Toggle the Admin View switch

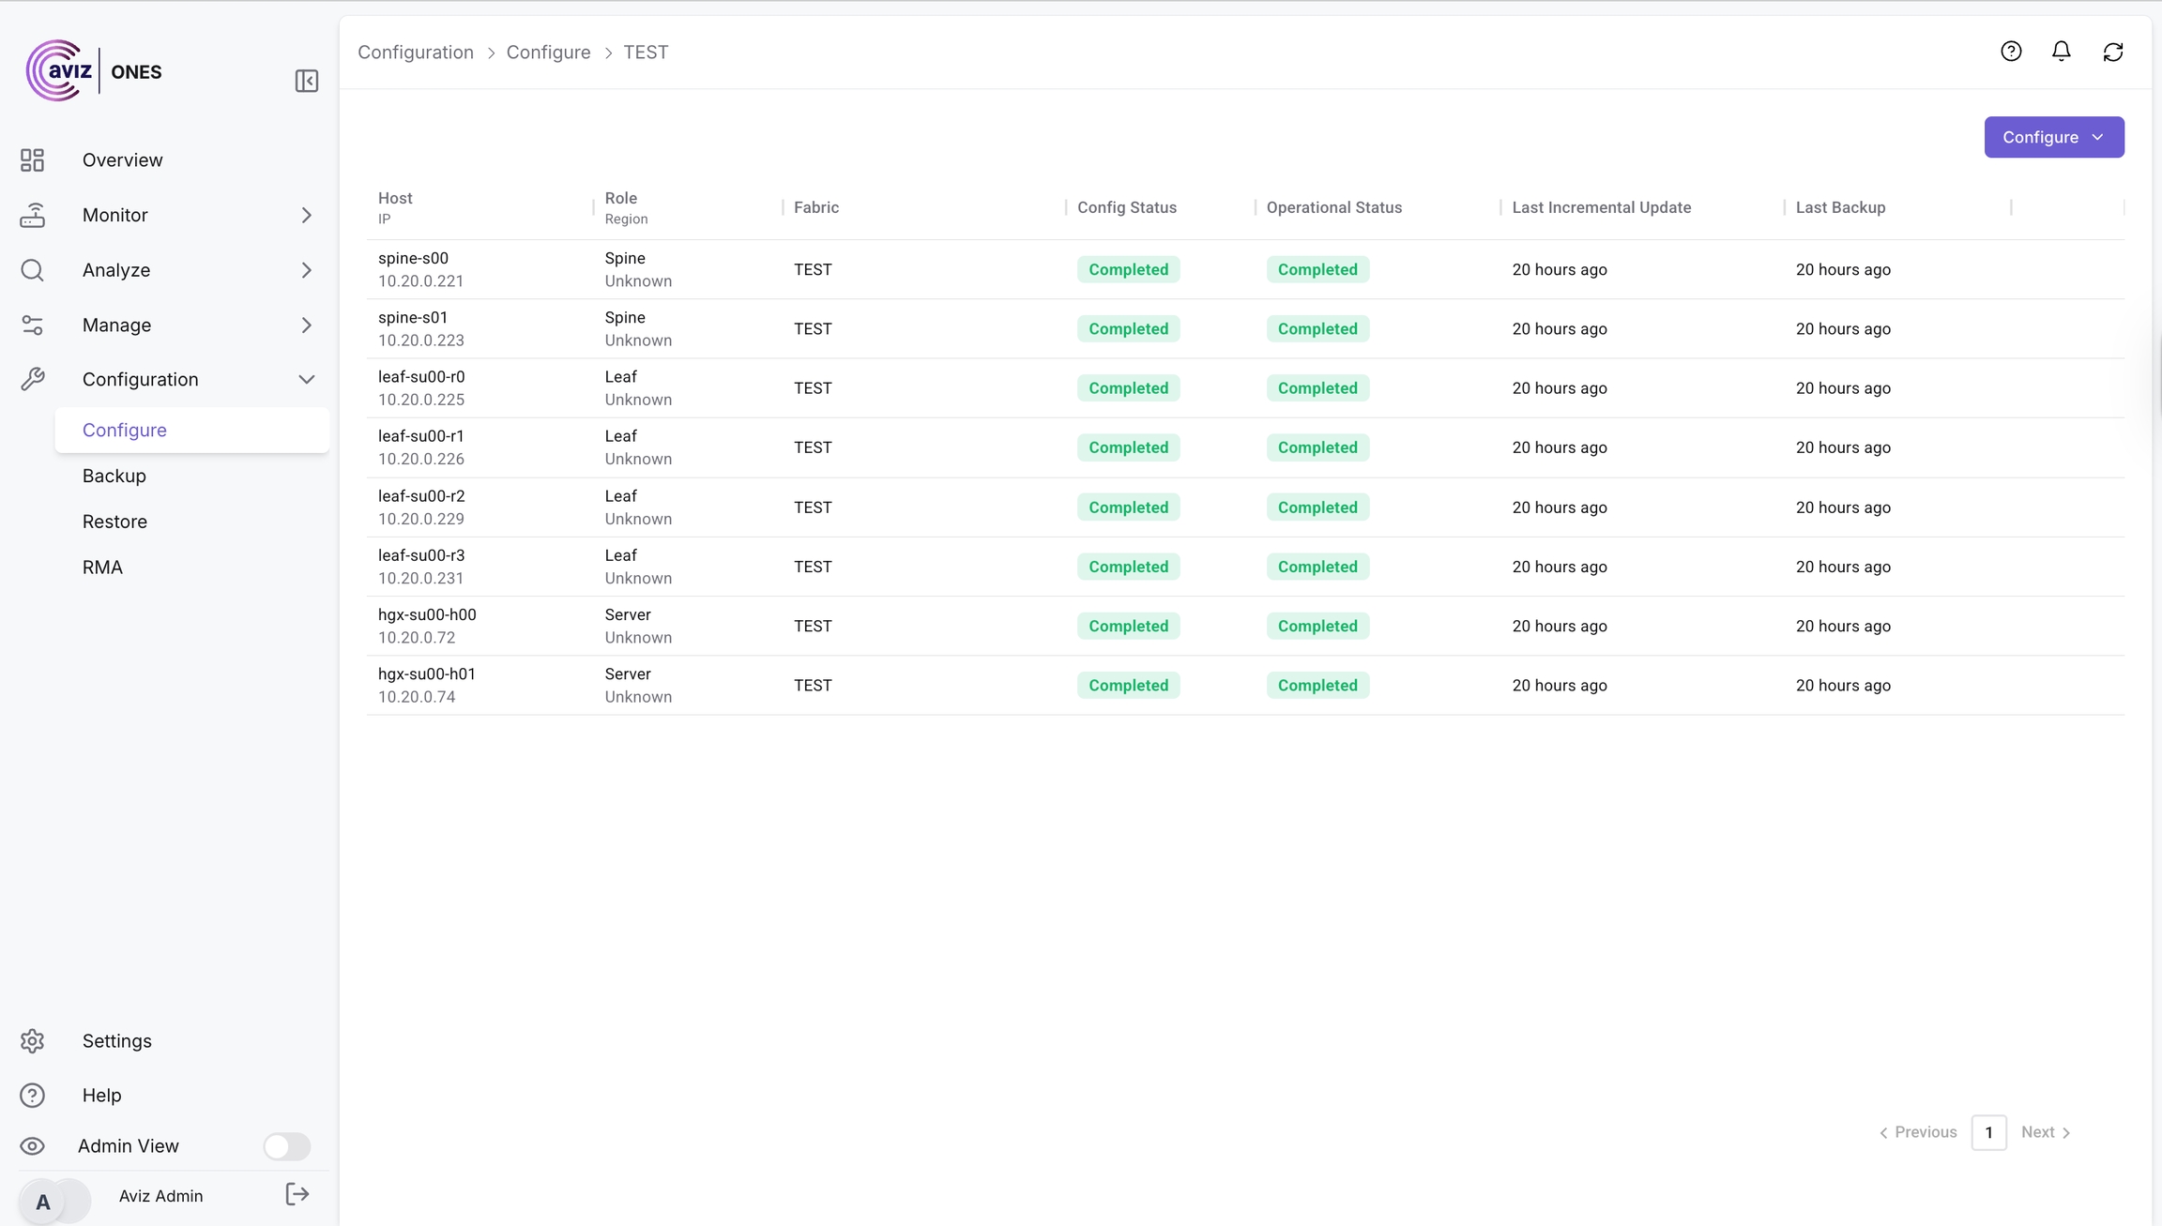pos(286,1146)
